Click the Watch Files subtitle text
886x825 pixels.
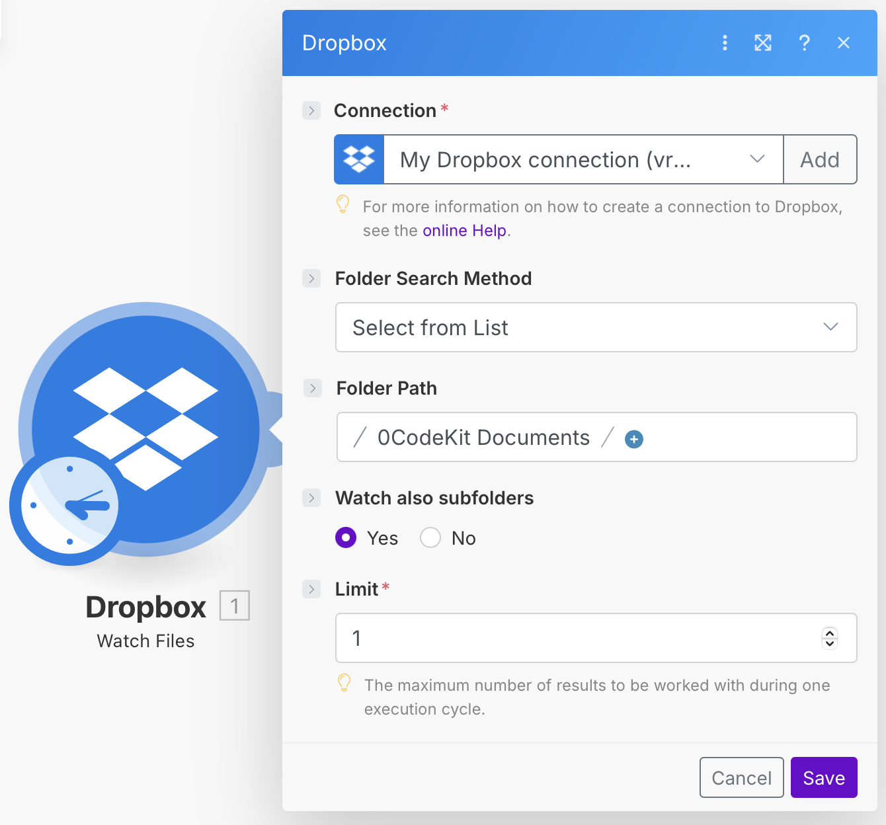pos(145,641)
